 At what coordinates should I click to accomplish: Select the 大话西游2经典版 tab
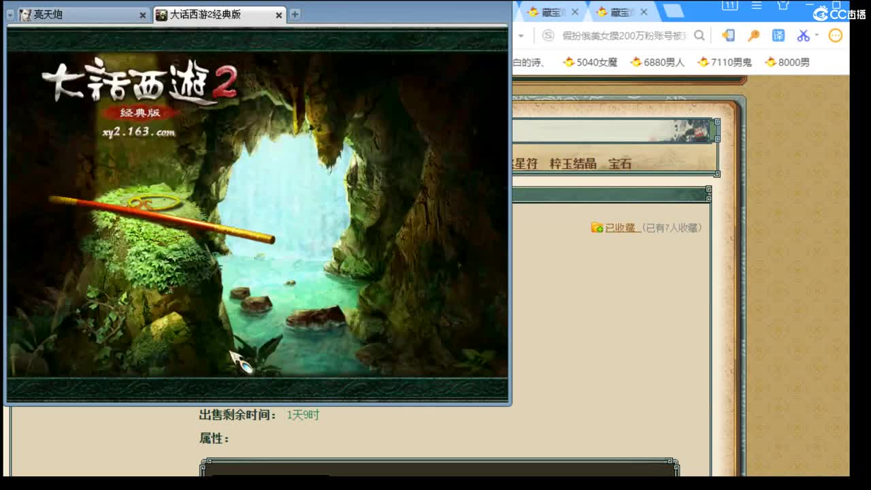(x=219, y=14)
